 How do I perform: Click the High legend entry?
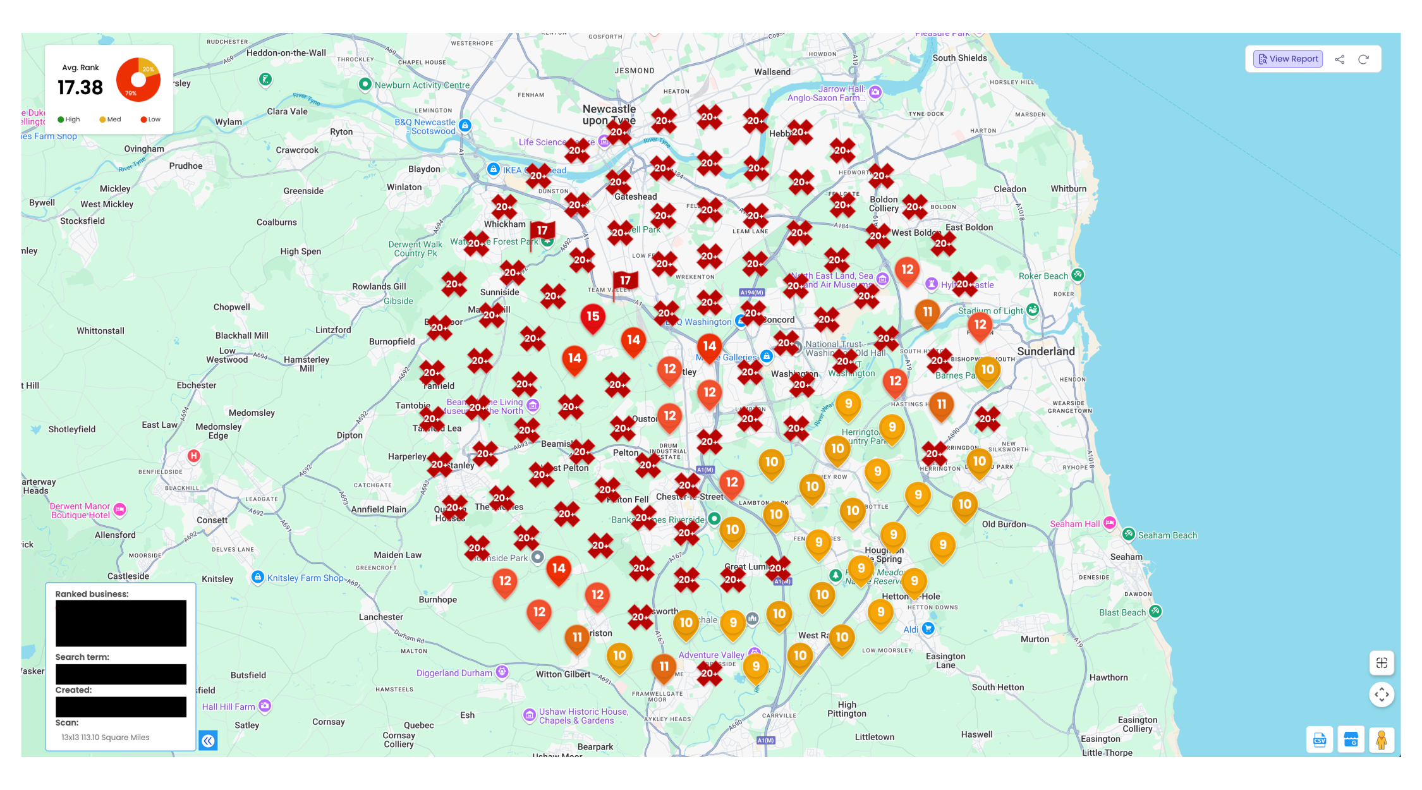[69, 119]
